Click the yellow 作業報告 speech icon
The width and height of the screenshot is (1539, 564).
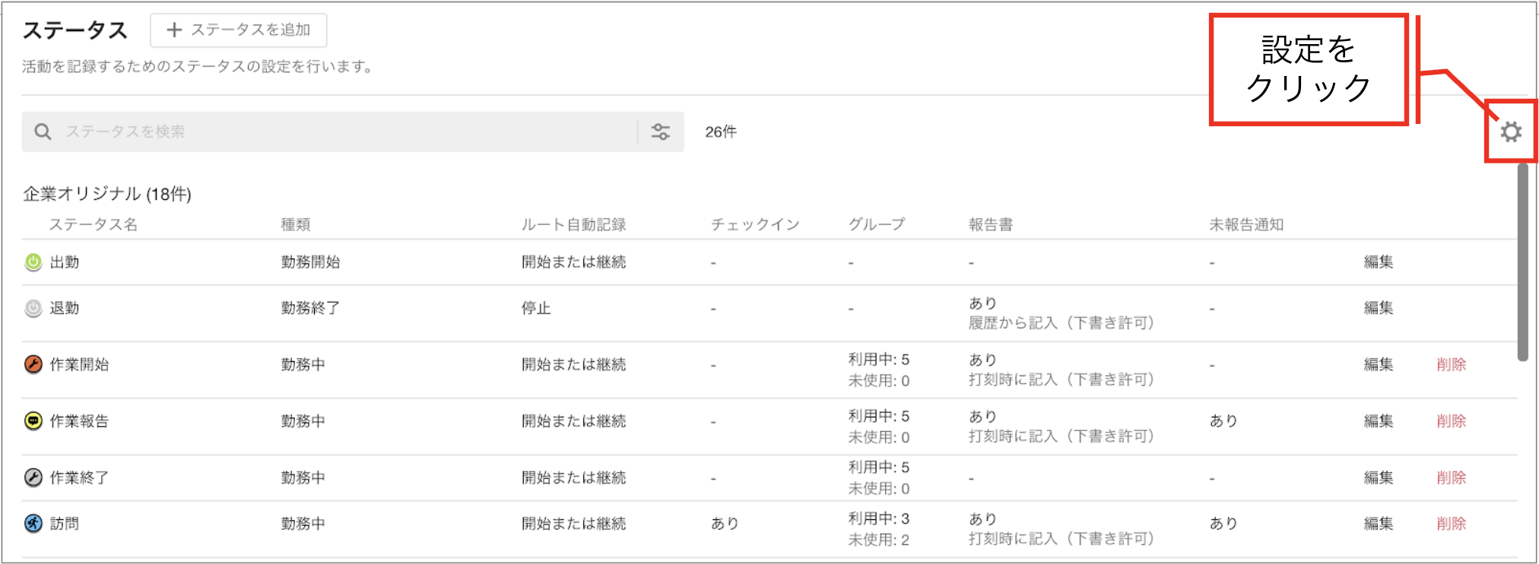point(33,420)
